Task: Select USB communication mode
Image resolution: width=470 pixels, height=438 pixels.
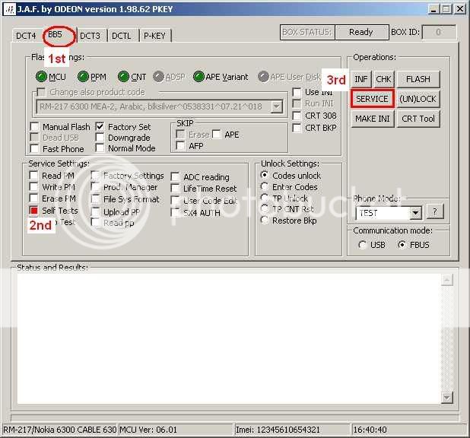Action: tap(363, 245)
